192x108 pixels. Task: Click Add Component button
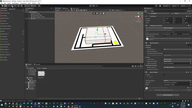(x=168, y=95)
